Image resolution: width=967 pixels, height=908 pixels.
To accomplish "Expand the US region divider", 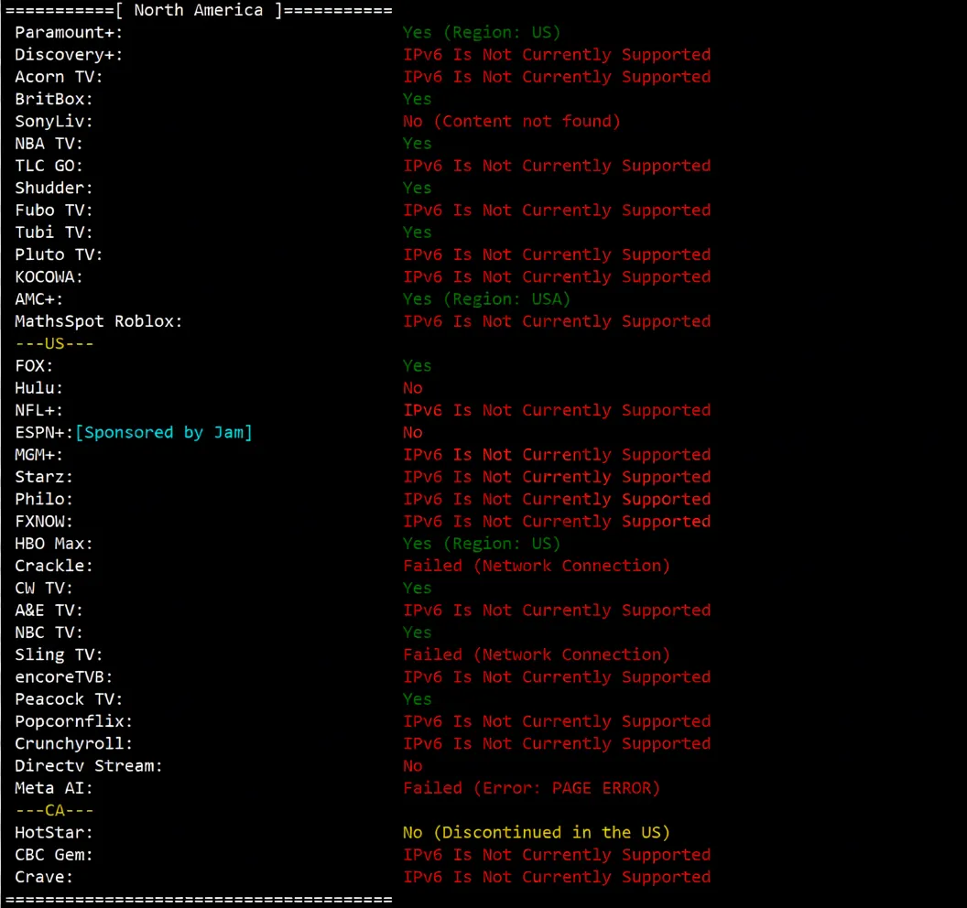I will click(x=54, y=343).
